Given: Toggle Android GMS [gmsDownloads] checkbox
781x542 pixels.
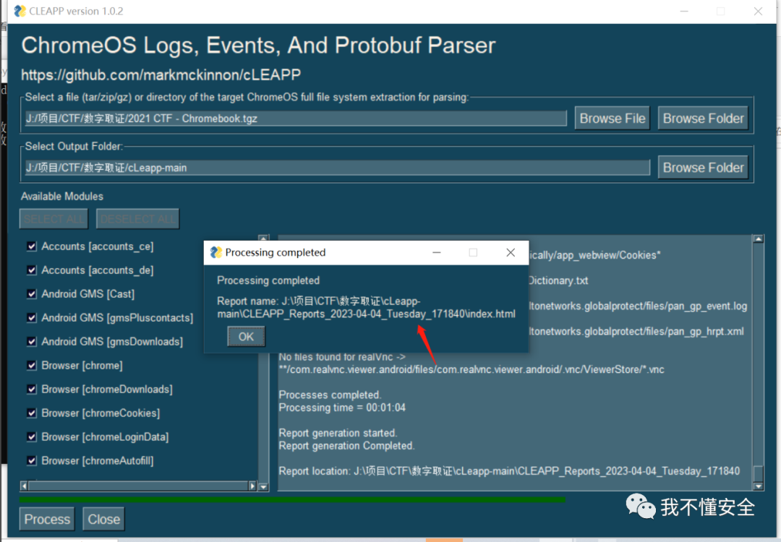Looking at the screenshot, I should 32,341.
